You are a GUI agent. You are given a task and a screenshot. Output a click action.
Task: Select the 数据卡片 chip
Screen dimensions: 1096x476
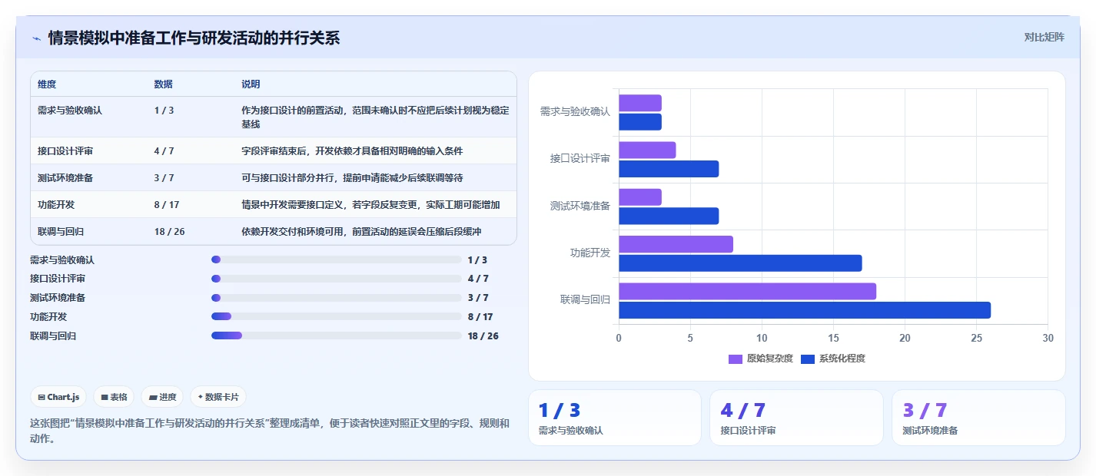[218, 397]
